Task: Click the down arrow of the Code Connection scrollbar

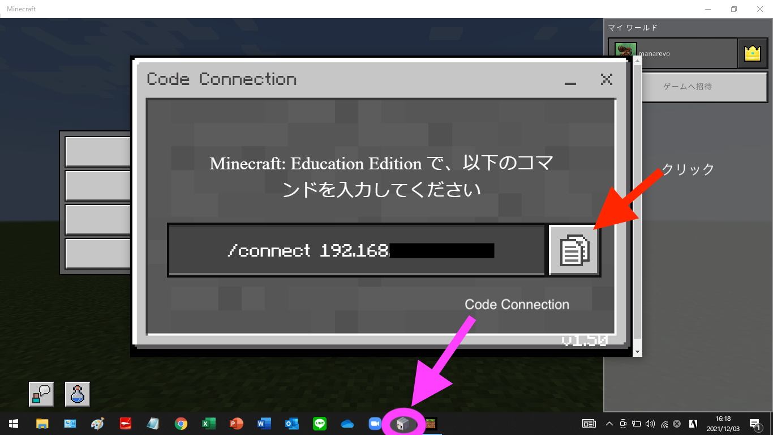Action: [x=638, y=352]
